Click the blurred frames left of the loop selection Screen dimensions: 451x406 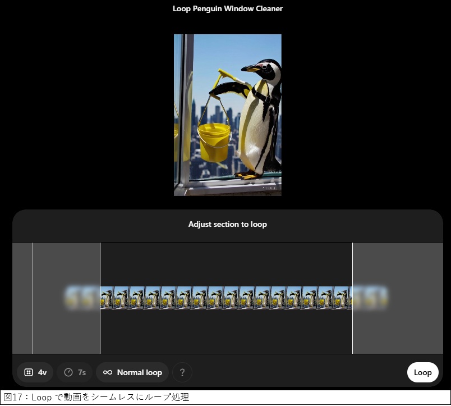pos(81,298)
